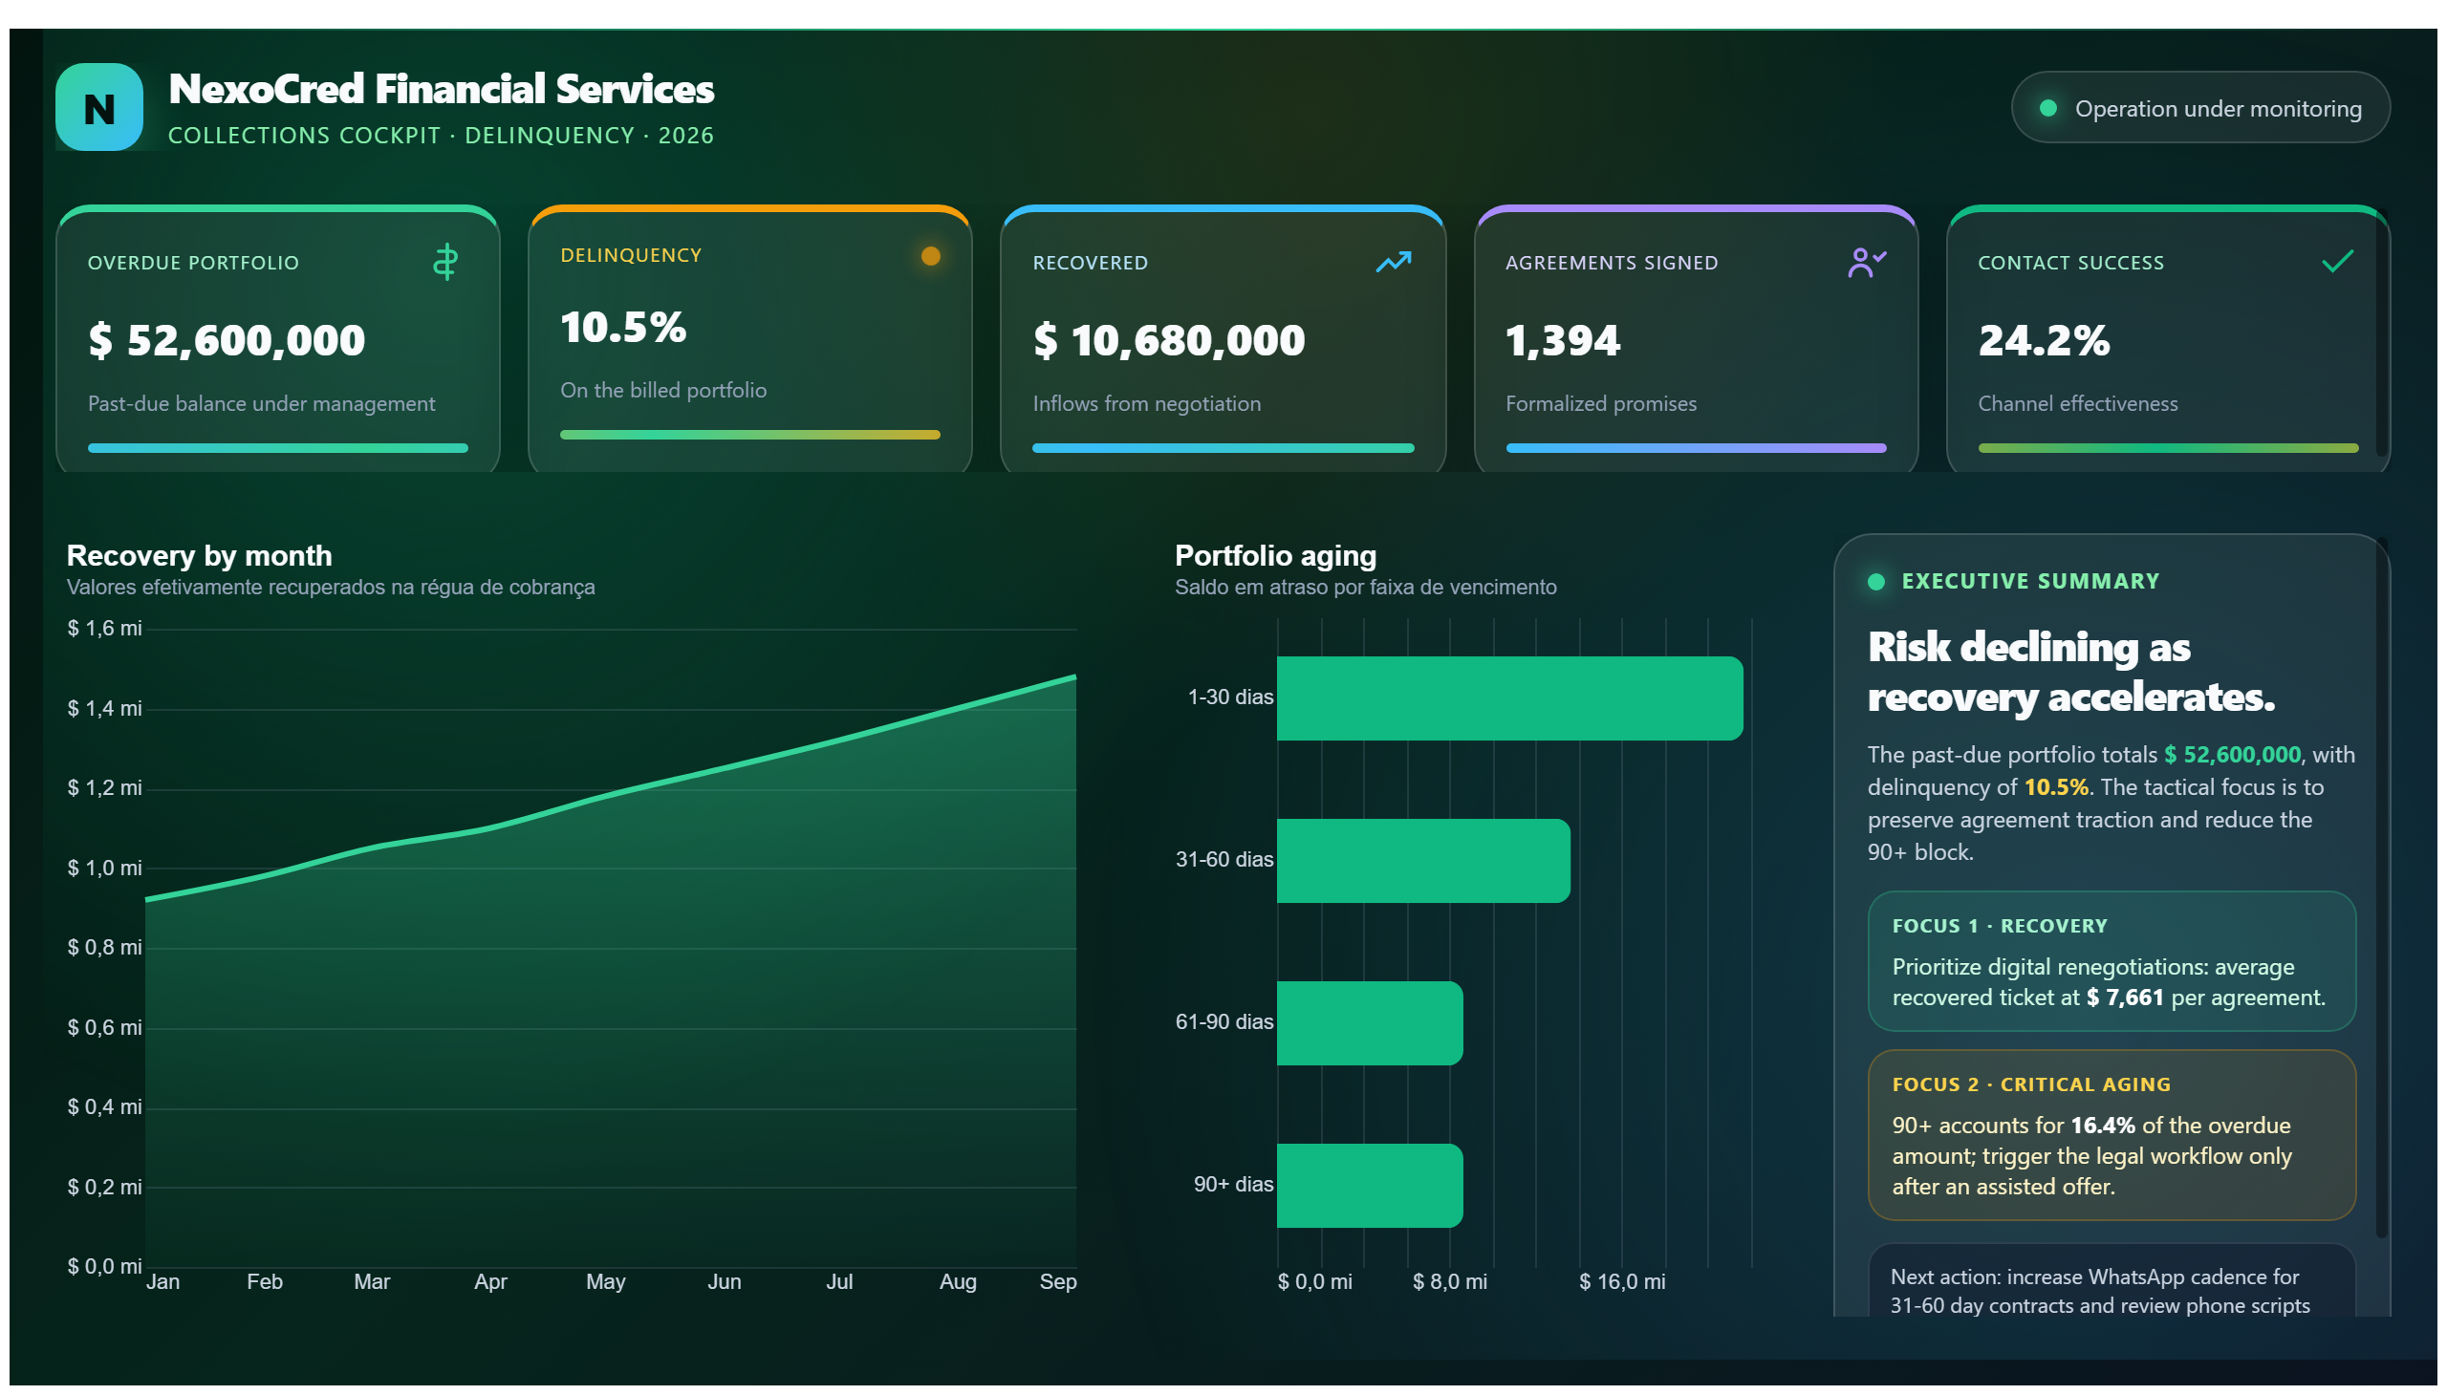Open the Focus 1 Recovery card
The image size is (2447, 1395).
coord(2111,961)
